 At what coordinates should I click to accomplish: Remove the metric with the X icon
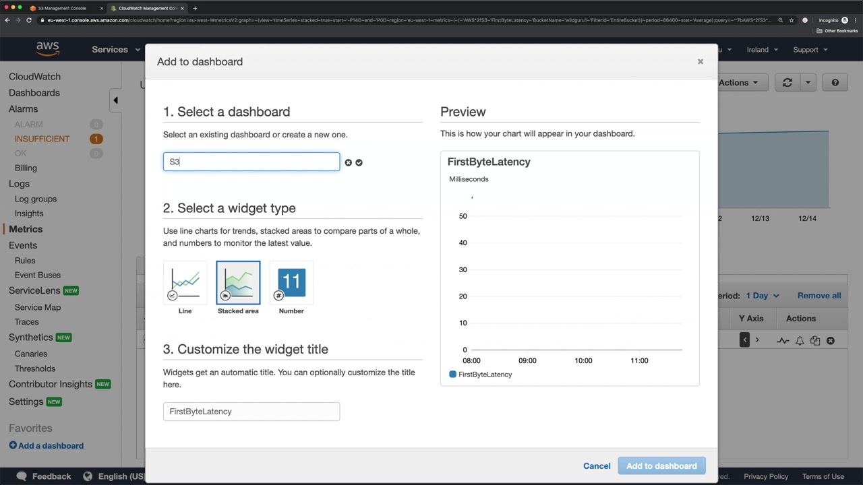pyautogui.click(x=831, y=341)
